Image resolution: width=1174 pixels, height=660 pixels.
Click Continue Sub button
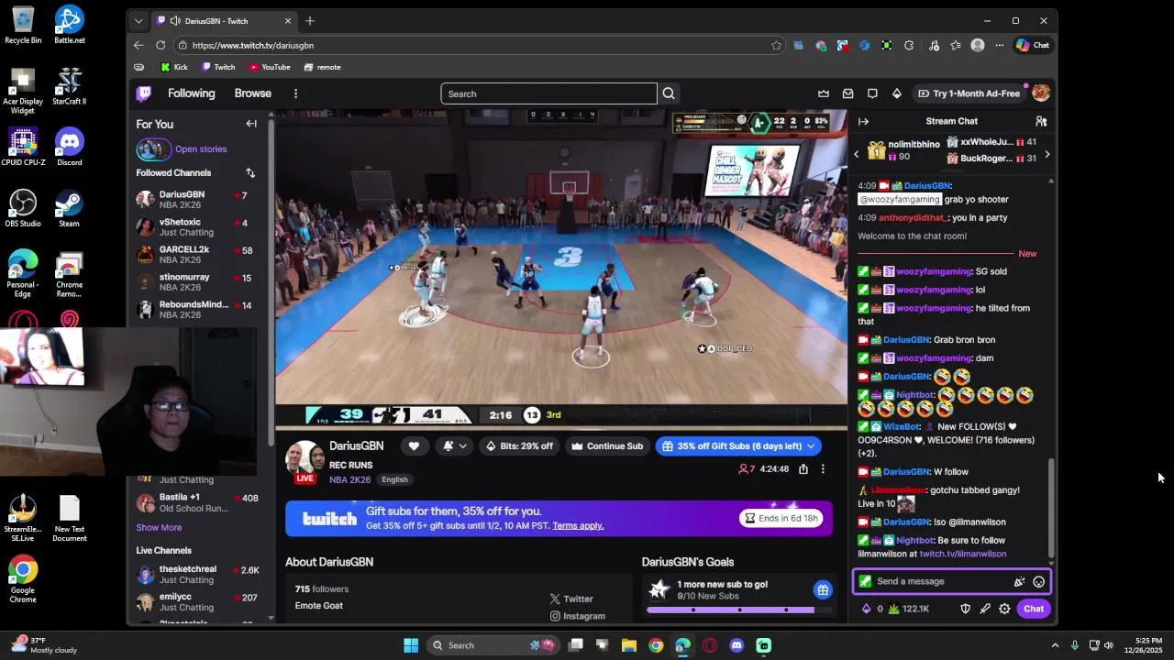pos(606,446)
